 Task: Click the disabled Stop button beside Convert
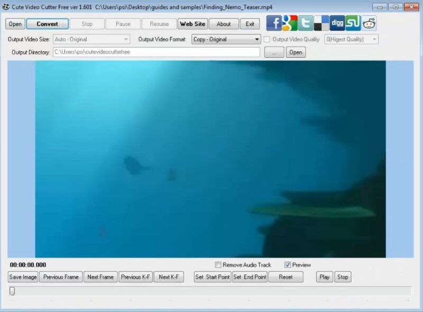click(87, 24)
